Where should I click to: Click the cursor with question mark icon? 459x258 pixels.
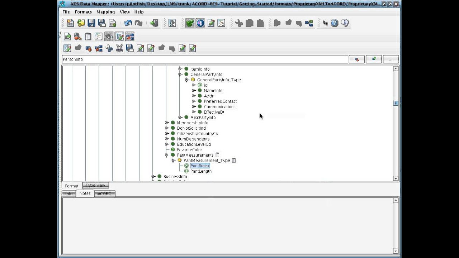point(326,23)
